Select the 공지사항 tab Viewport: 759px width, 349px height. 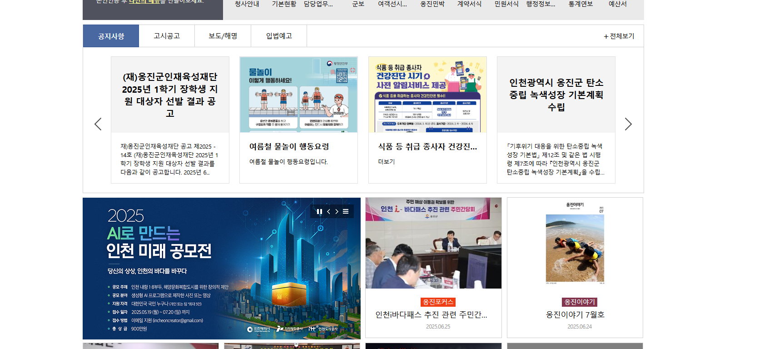pyautogui.click(x=111, y=36)
